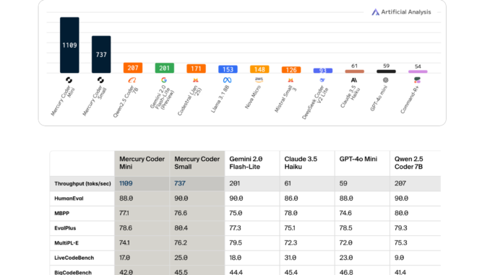This screenshot has height=275, width=490.
Task: Click the 'BigCodeBench' row label
Action: 73,272
